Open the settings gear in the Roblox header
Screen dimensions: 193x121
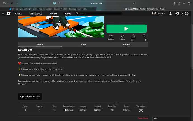point(187,13)
